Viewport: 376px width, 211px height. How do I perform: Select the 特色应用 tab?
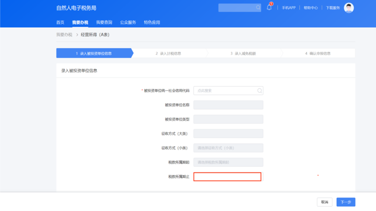coord(152,23)
